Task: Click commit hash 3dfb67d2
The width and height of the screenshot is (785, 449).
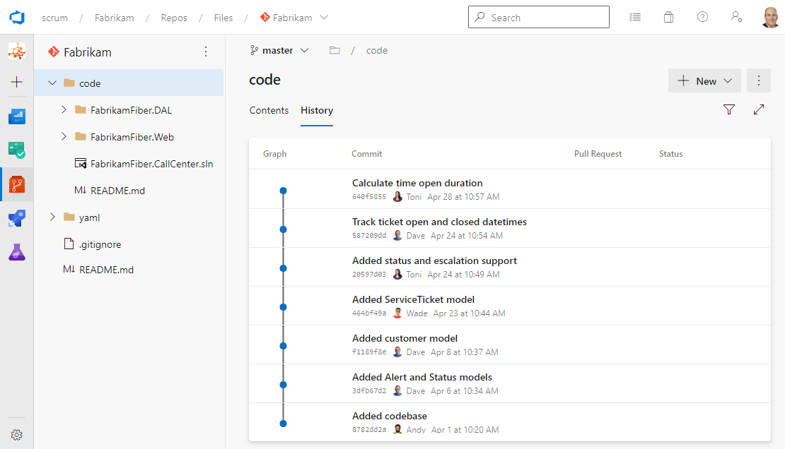Action: coord(369,391)
